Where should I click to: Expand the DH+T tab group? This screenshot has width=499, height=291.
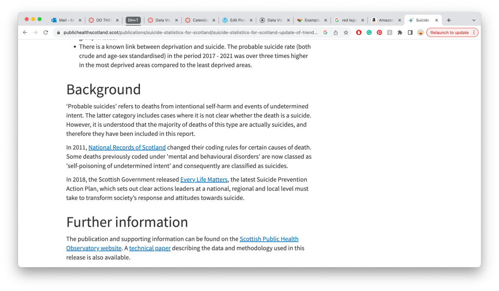point(133,20)
